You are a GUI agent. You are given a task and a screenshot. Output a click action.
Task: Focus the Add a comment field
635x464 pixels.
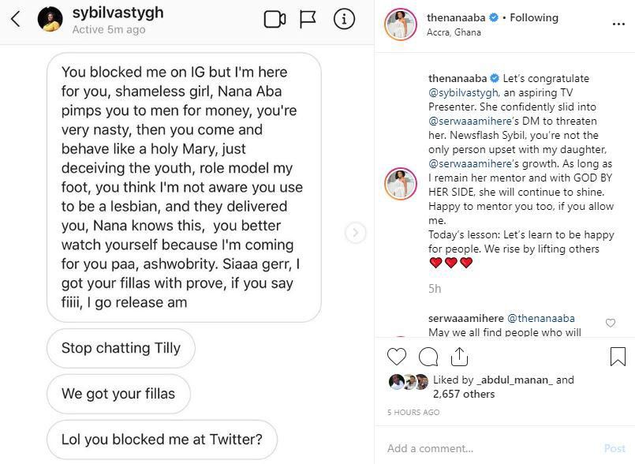point(489,448)
